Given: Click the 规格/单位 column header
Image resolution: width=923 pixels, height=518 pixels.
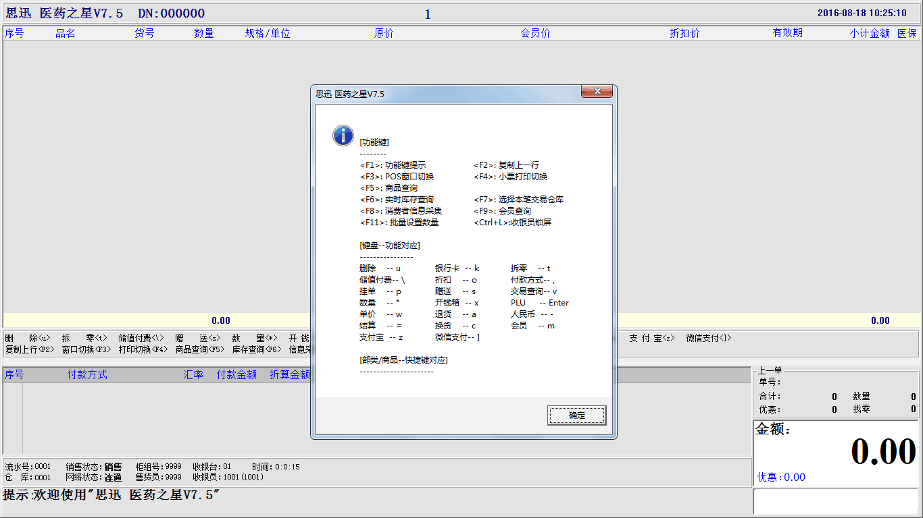Looking at the screenshot, I should click(x=268, y=33).
